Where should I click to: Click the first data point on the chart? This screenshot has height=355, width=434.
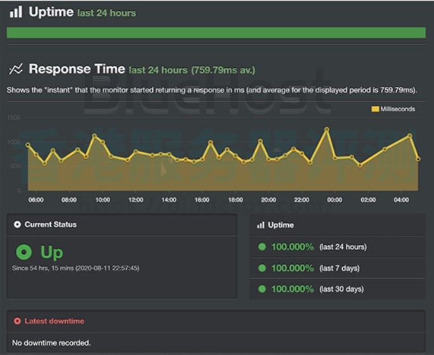pyautogui.click(x=27, y=145)
